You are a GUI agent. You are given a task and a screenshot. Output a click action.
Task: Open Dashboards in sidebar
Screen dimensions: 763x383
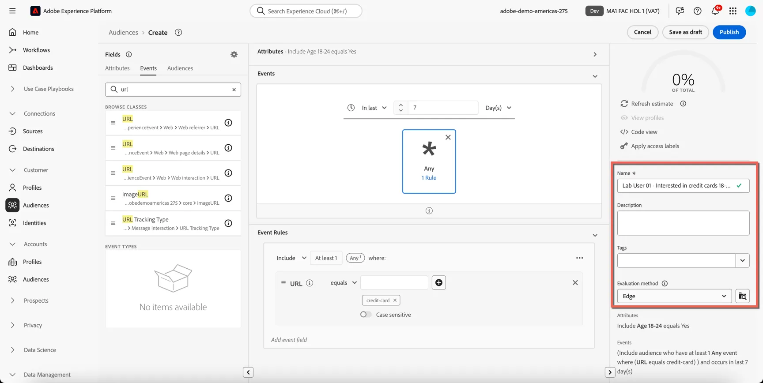coord(38,68)
